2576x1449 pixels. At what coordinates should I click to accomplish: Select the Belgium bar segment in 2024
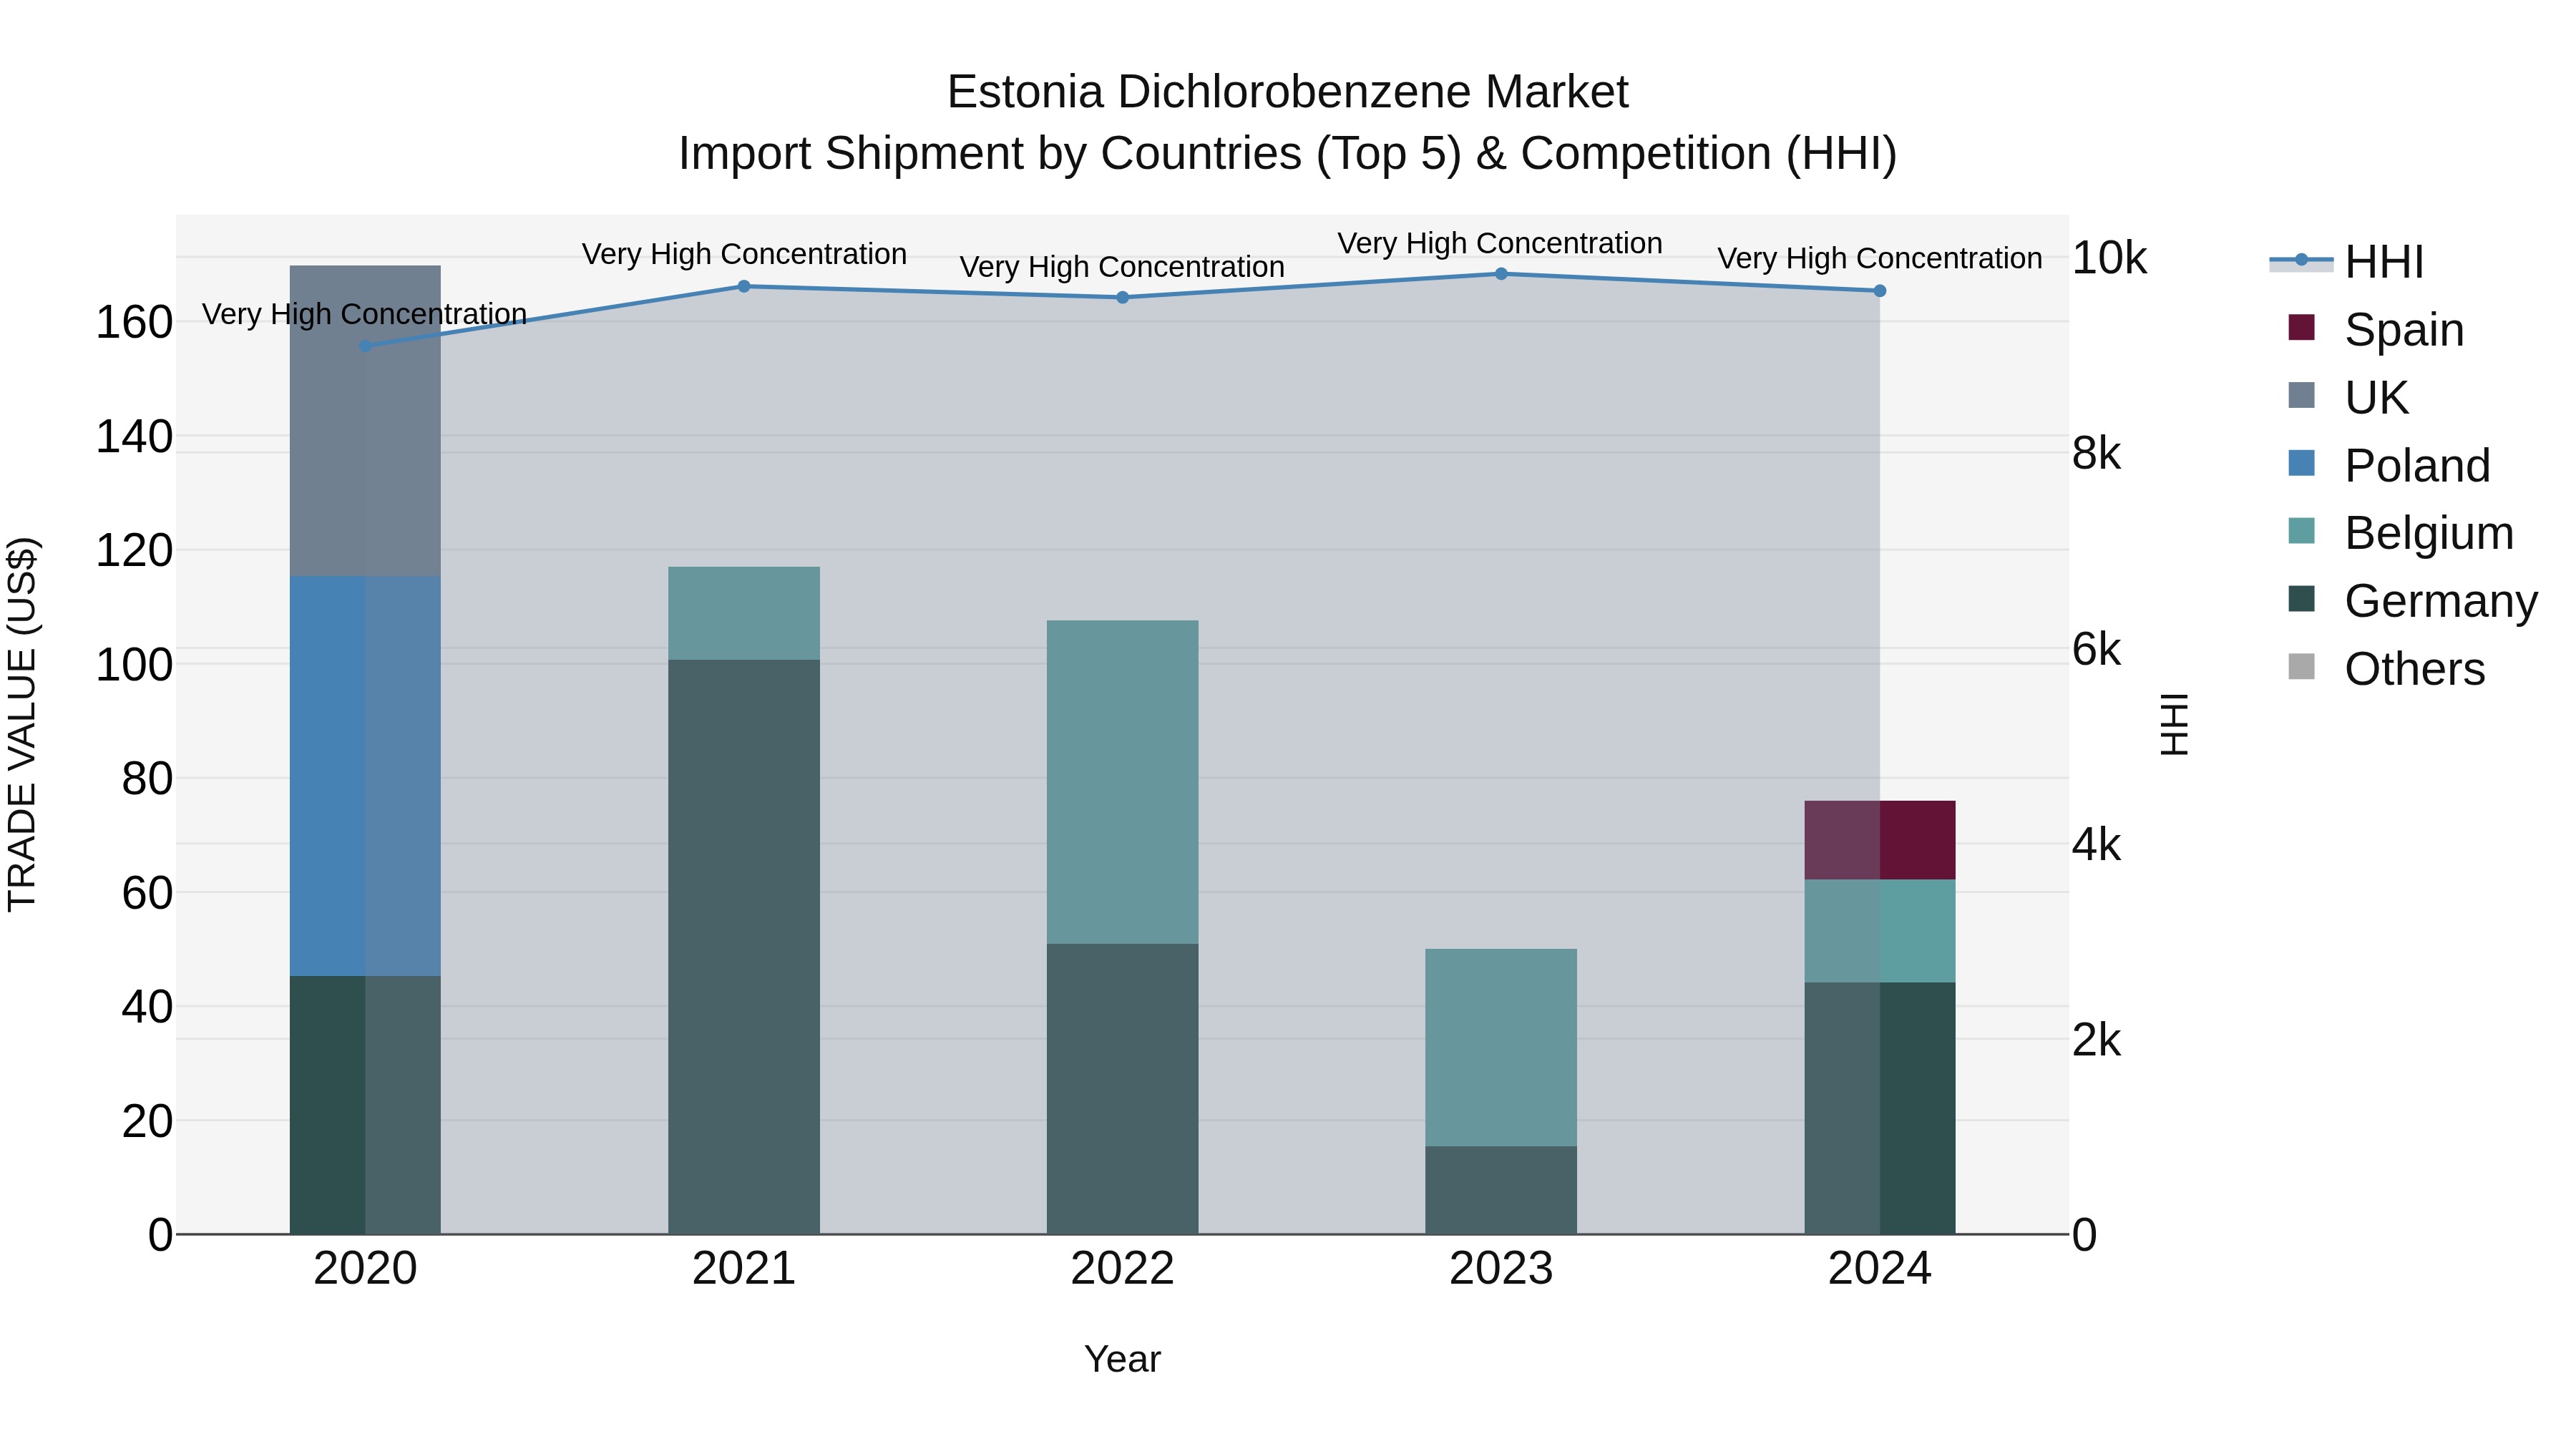(1880, 931)
